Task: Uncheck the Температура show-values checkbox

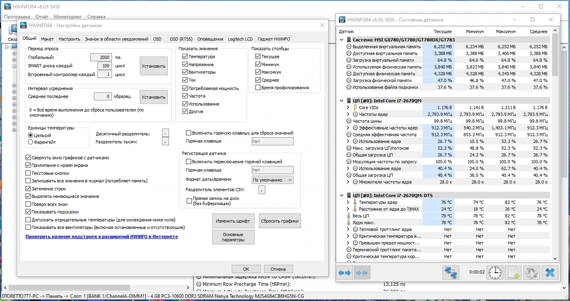Action: tap(185, 56)
